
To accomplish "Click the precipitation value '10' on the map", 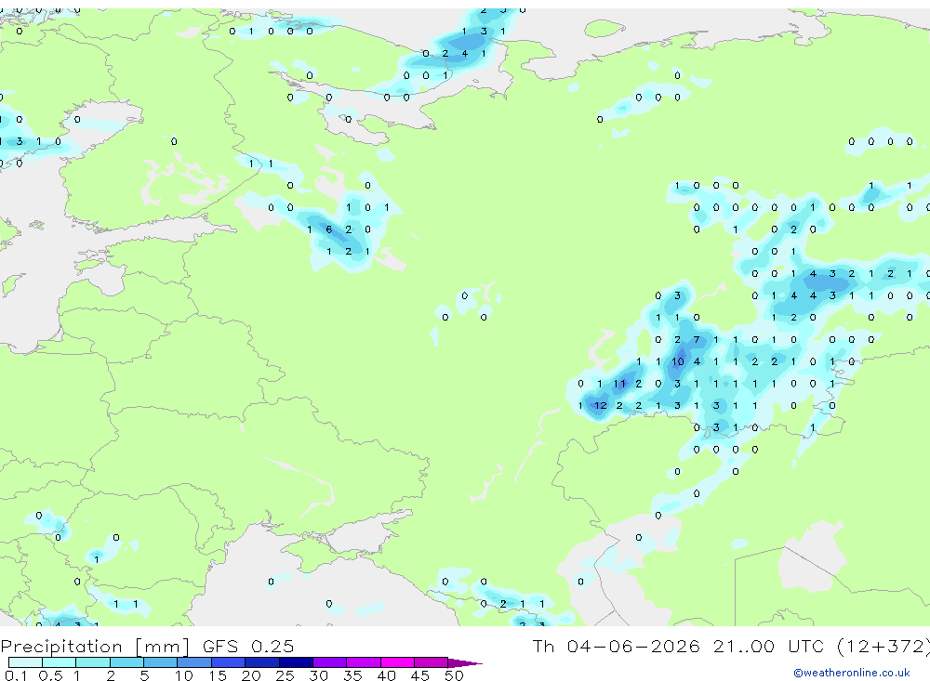I will pyautogui.click(x=678, y=361).
